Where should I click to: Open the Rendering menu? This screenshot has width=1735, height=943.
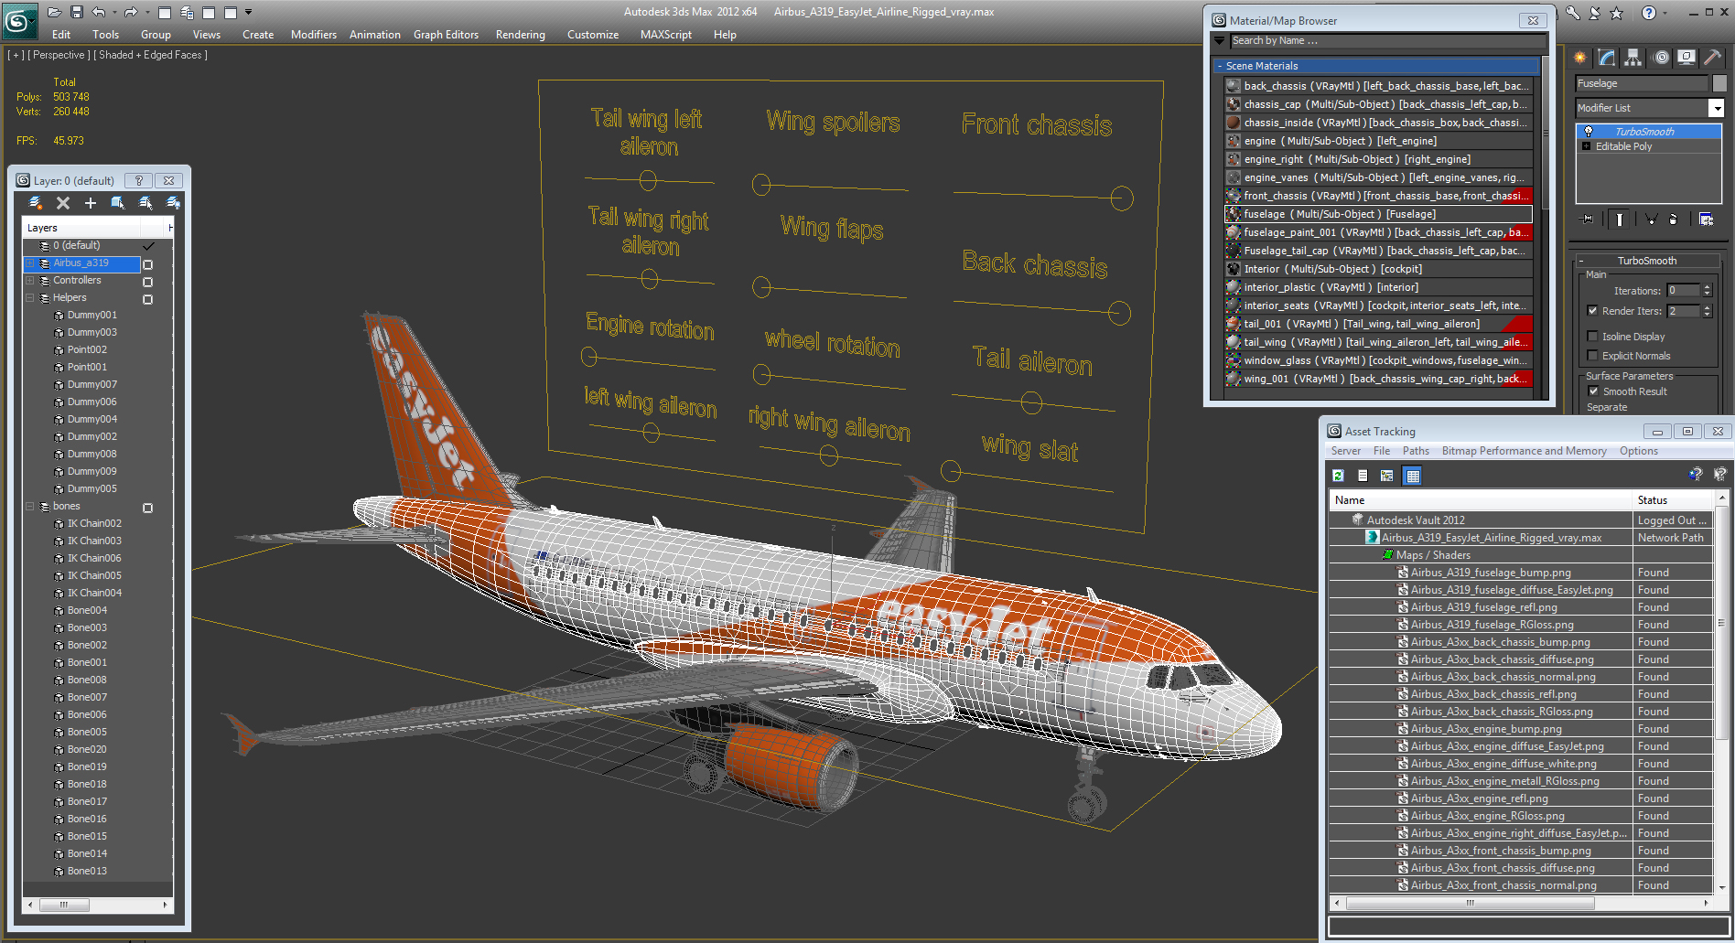(520, 35)
